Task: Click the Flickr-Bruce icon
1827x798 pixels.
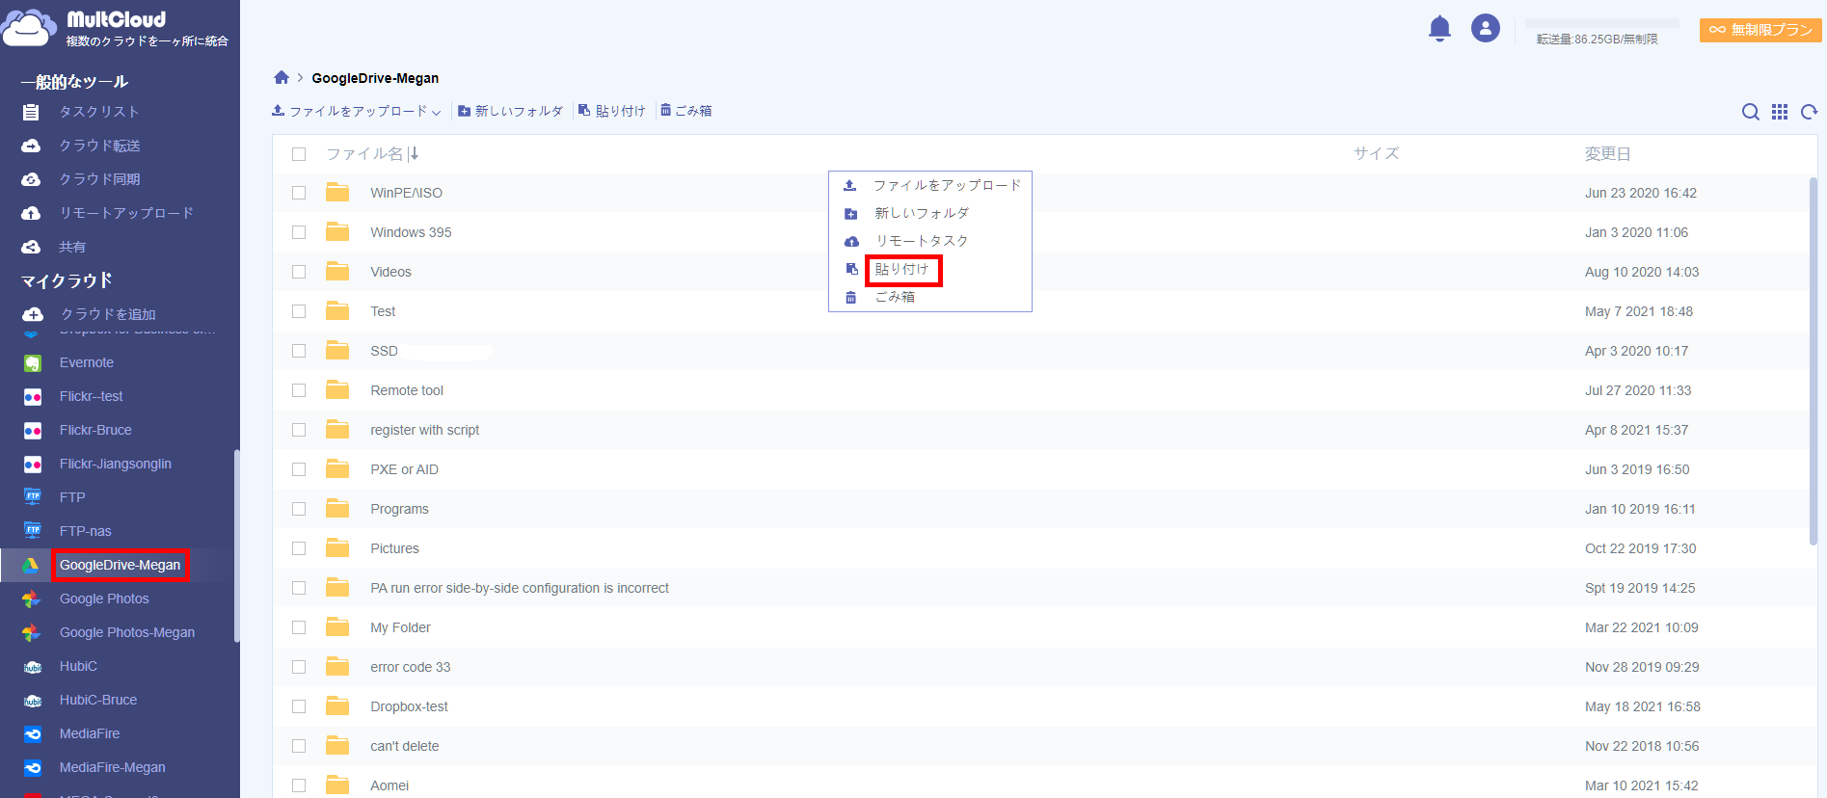Action: [x=33, y=431]
